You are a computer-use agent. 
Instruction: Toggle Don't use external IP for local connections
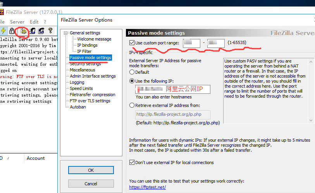(x=132, y=163)
